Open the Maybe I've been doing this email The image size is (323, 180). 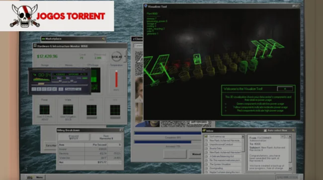[223, 172]
